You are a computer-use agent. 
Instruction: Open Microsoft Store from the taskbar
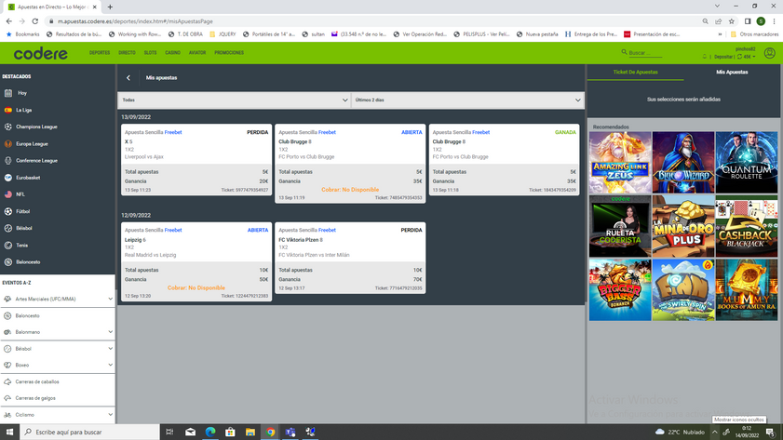click(x=230, y=432)
